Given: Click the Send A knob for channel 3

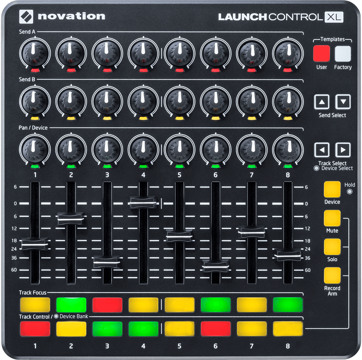Looking at the screenshot, I should (x=107, y=53).
